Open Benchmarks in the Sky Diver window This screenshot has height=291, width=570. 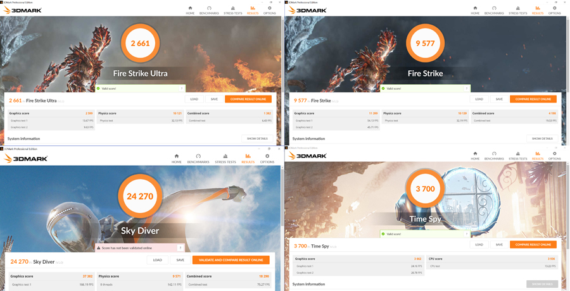tap(198, 158)
